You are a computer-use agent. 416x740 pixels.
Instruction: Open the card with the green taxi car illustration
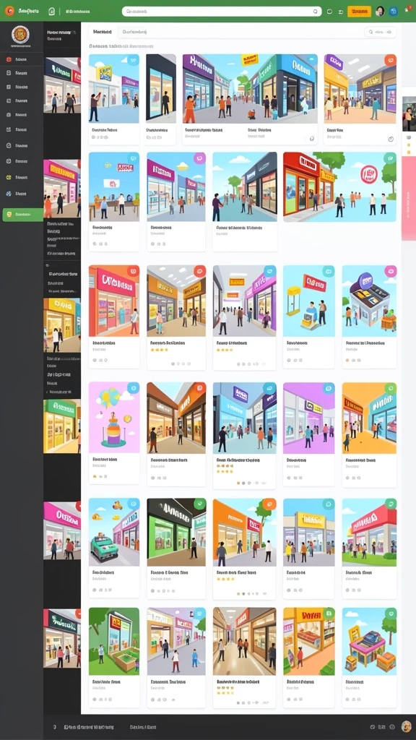pos(114,548)
